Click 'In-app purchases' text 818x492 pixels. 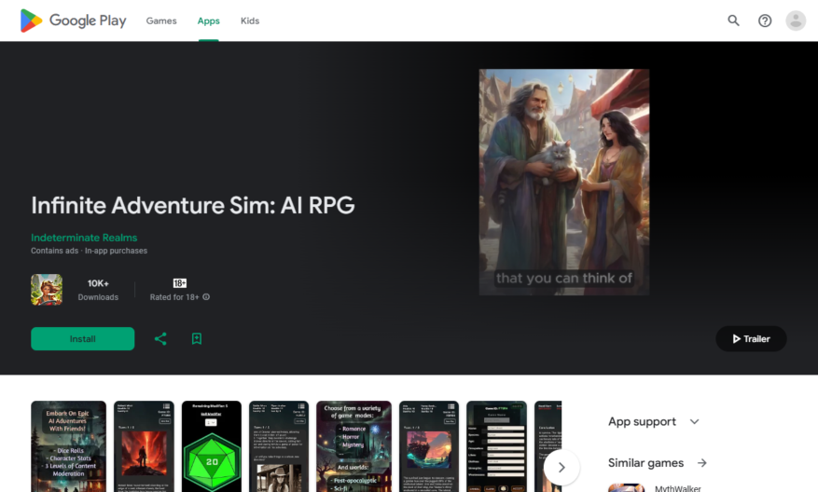116,251
